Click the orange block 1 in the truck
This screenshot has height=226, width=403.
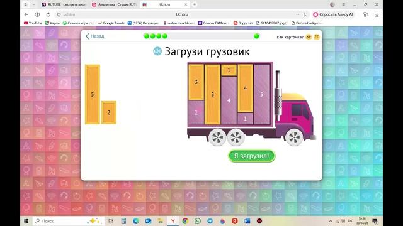(x=229, y=70)
